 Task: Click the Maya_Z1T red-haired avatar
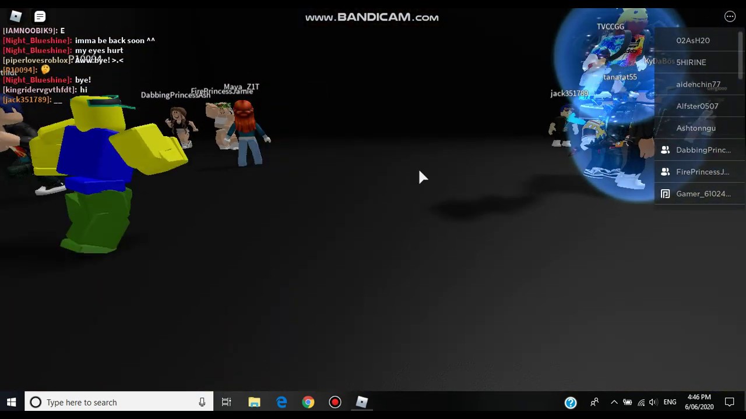tap(247, 133)
